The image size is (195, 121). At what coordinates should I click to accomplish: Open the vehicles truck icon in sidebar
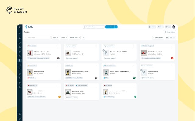click(19, 47)
